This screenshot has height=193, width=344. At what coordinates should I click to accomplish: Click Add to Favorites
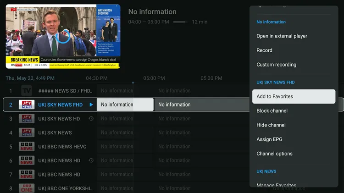pos(294,96)
